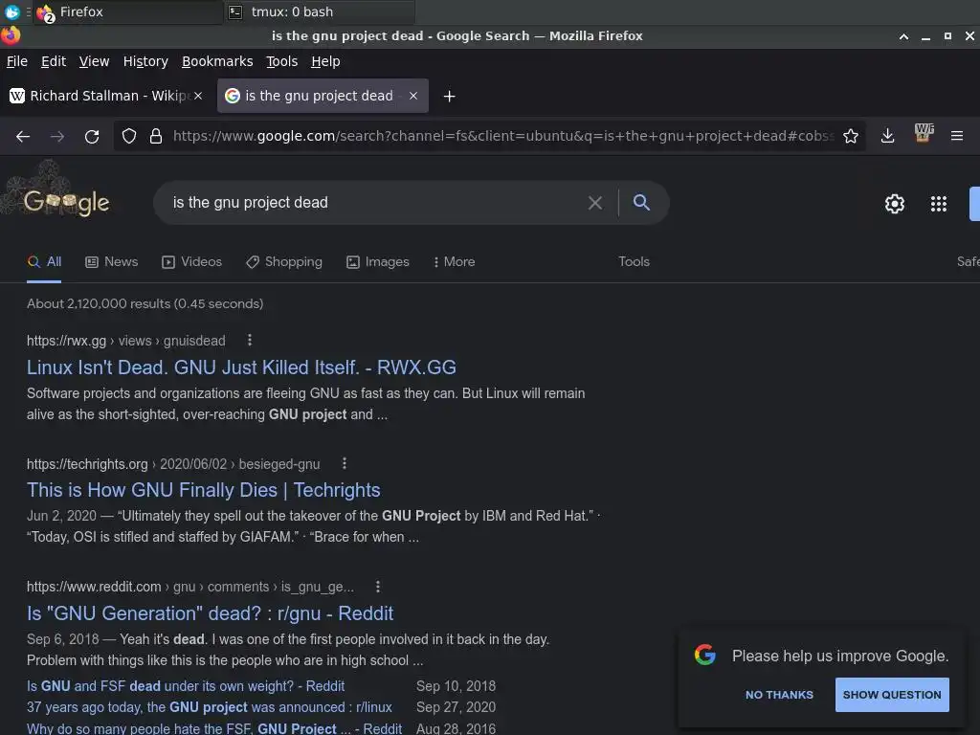The width and height of the screenshot is (980, 735).
Task: Go back with the browser back arrow
Action: (23, 136)
